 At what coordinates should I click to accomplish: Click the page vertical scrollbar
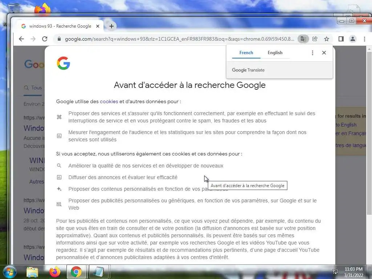point(369,133)
